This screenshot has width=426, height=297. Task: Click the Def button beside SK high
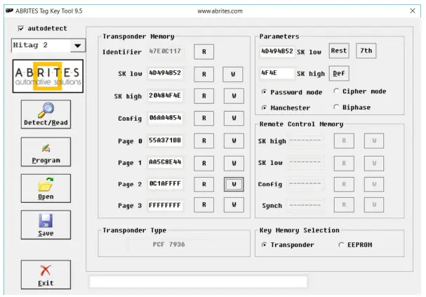(339, 73)
